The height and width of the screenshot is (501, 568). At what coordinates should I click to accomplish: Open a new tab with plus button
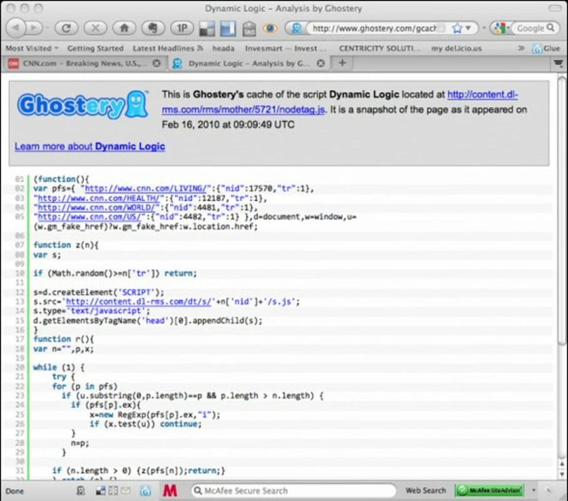pyautogui.click(x=342, y=63)
